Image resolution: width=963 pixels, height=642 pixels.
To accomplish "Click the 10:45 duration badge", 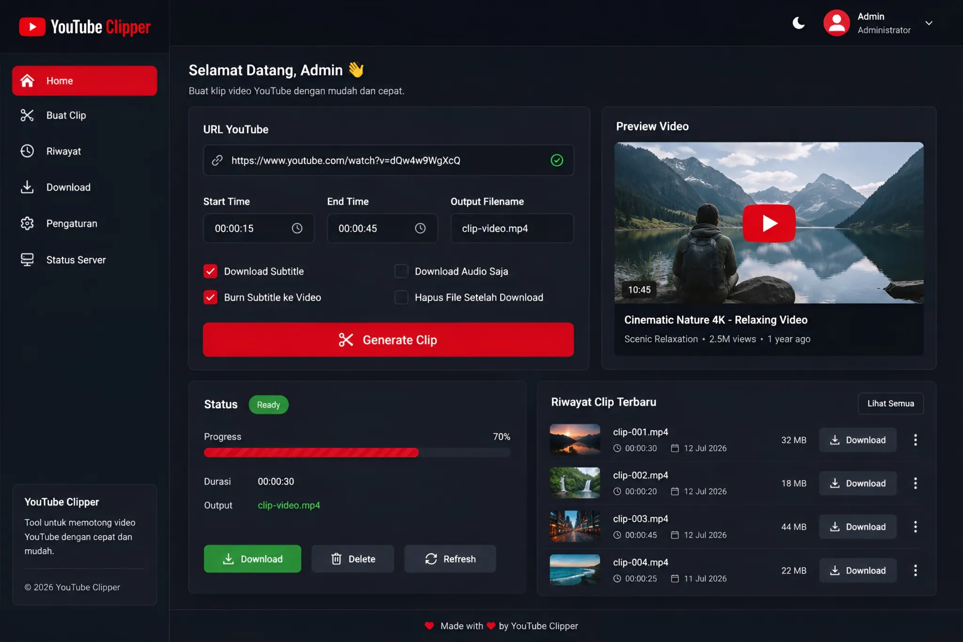I will (x=639, y=290).
